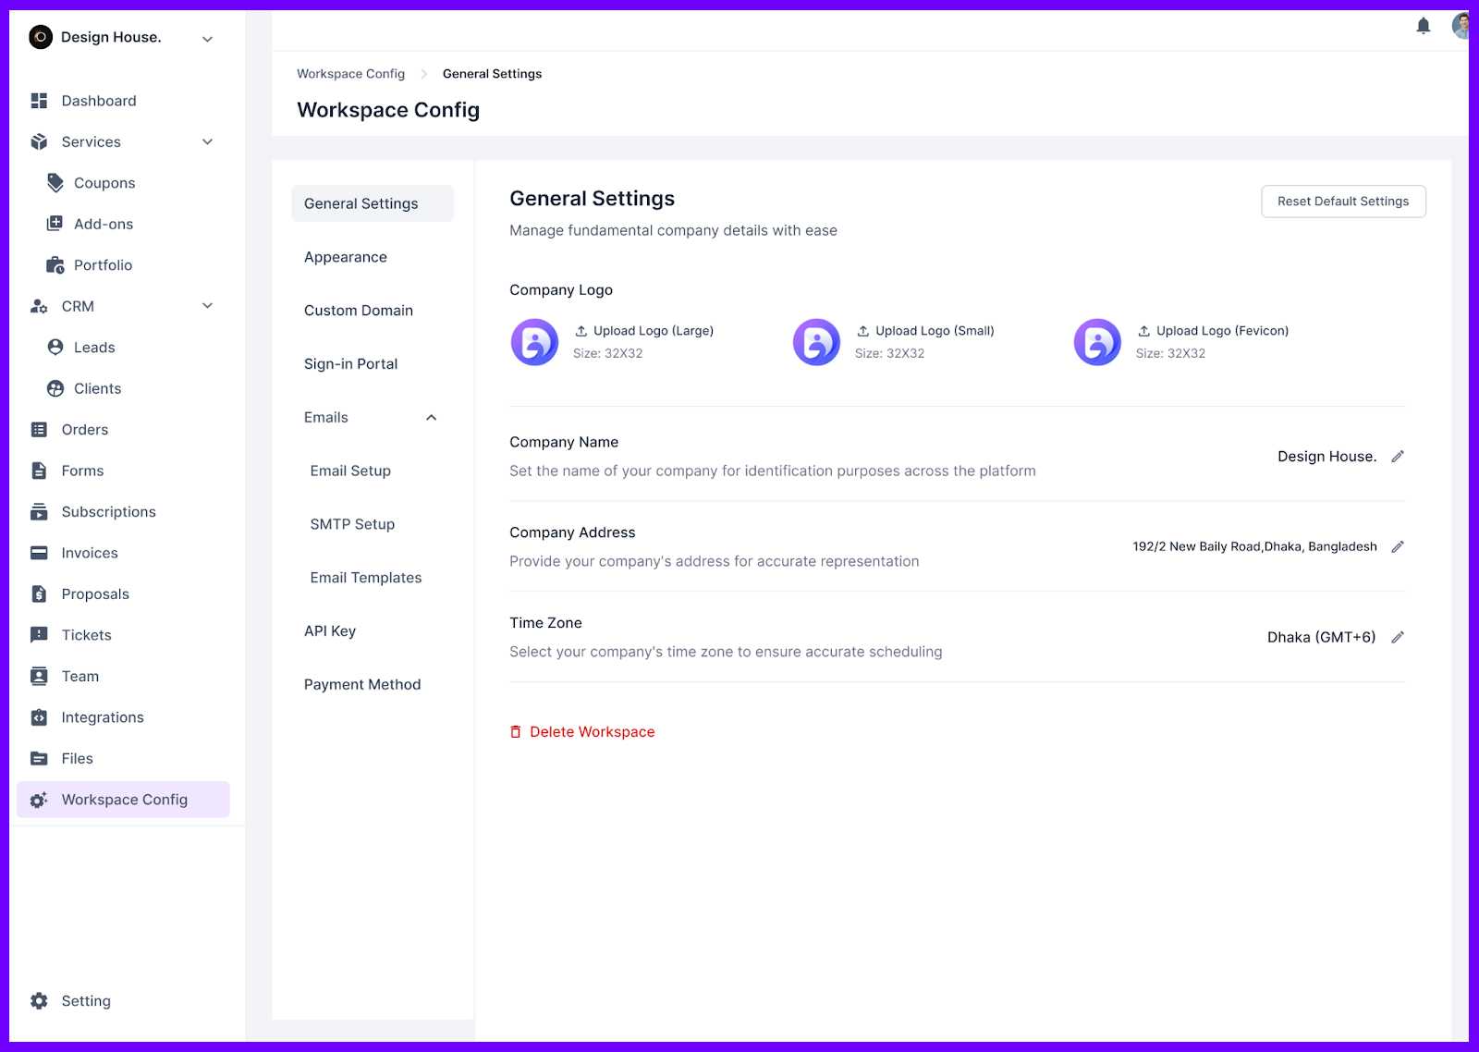Open the profile avatar in the header
This screenshot has height=1052, width=1479.
pos(1461,26)
